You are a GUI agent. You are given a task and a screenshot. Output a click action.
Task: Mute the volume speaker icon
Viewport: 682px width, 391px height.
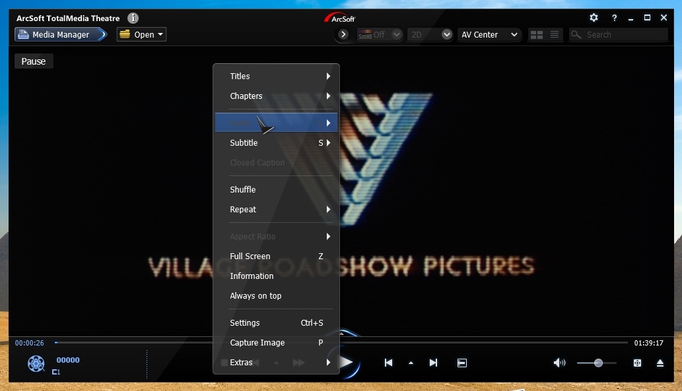pos(559,363)
